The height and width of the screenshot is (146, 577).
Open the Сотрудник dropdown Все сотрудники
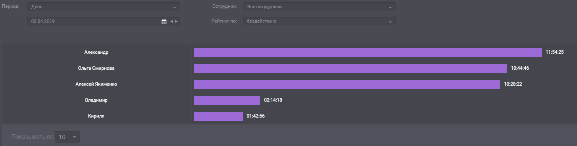click(319, 7)
